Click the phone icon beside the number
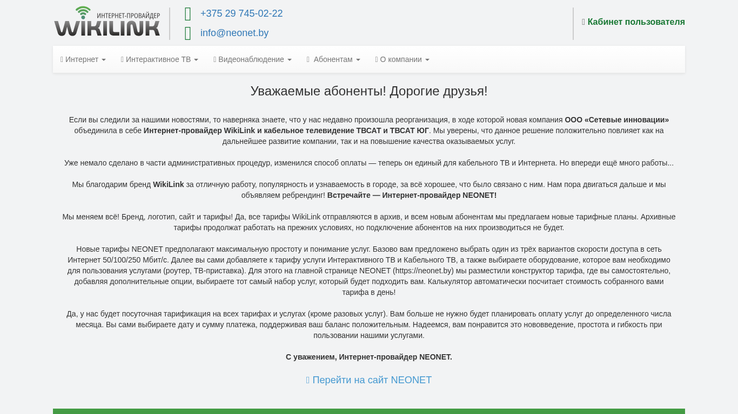 188,14
